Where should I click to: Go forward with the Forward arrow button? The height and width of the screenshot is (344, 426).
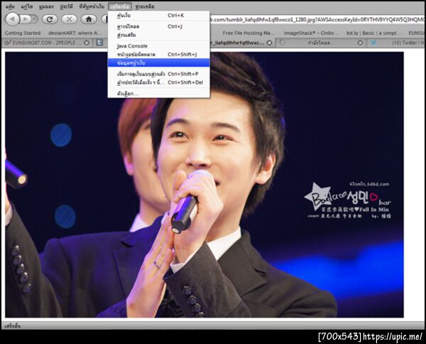(26, 19)
